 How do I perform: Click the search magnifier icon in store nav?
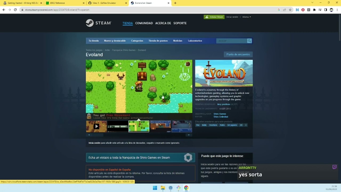click(249, 41)
